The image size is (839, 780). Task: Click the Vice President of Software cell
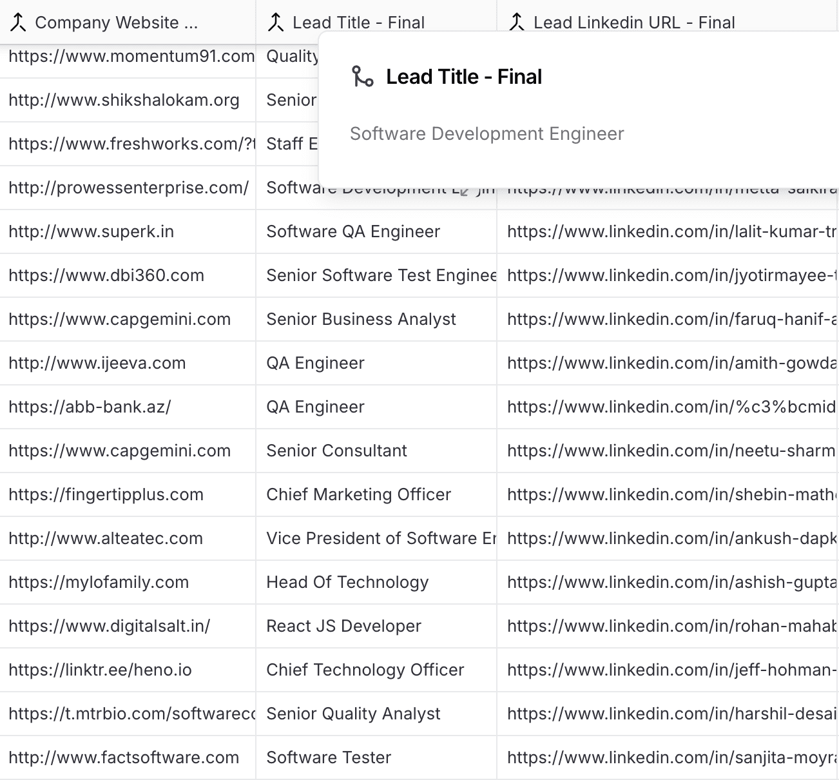[376, 538]
